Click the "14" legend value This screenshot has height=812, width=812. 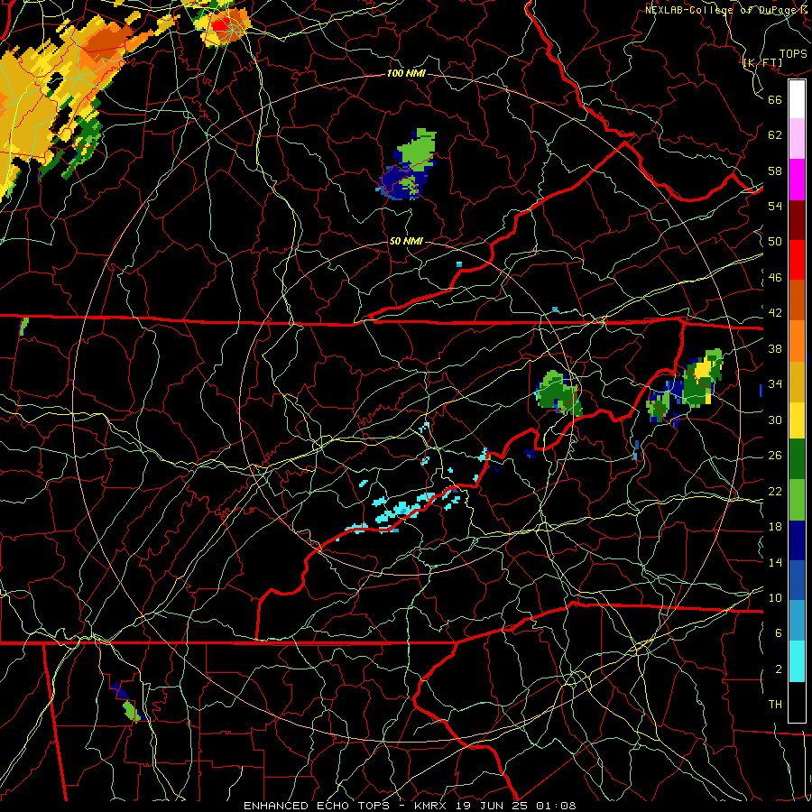pos(775,562)
